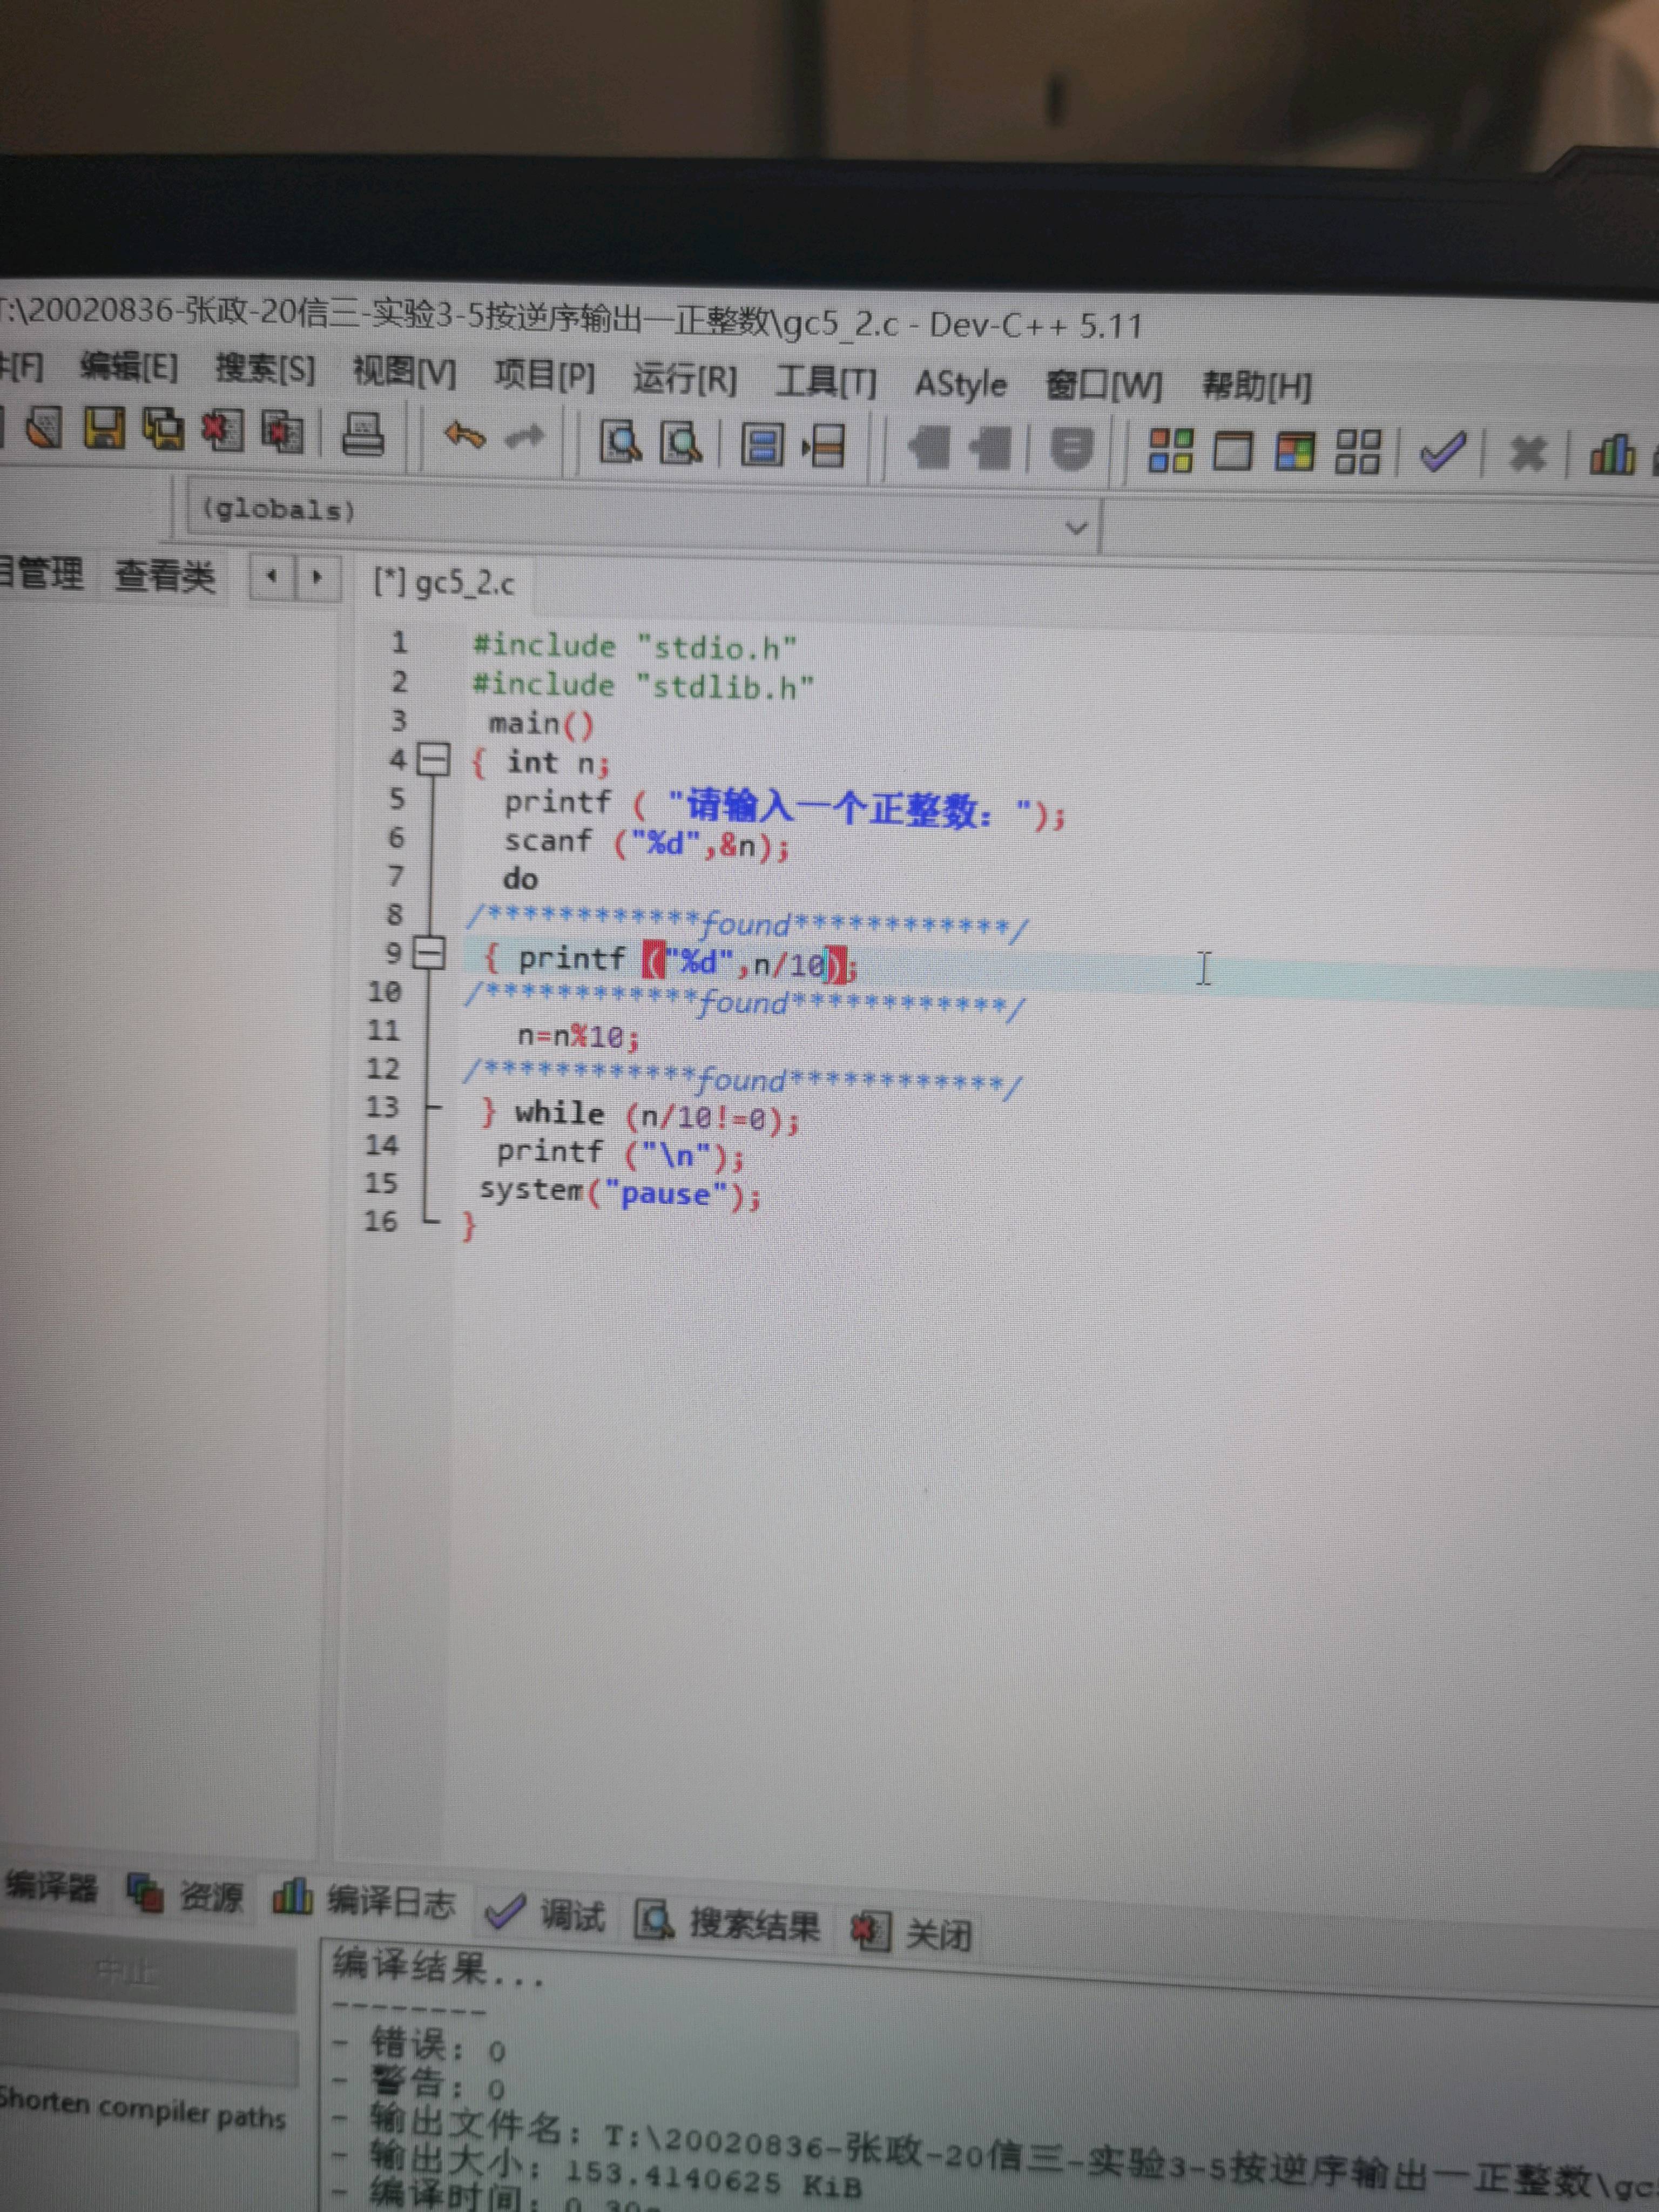Click the left tab-scroll arrow
Screen dimensions: 1659x2212
click(271, 576)
